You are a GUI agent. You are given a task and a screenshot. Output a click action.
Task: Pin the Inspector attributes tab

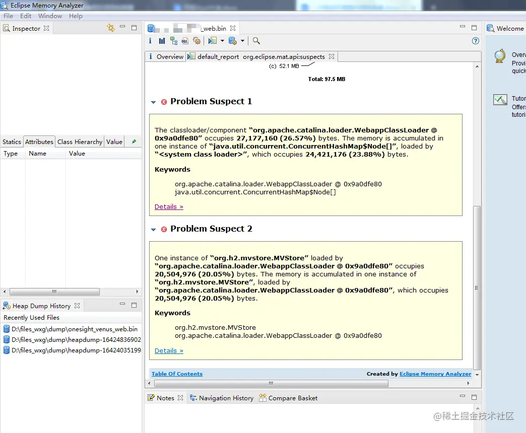click(x=134, y=141)
